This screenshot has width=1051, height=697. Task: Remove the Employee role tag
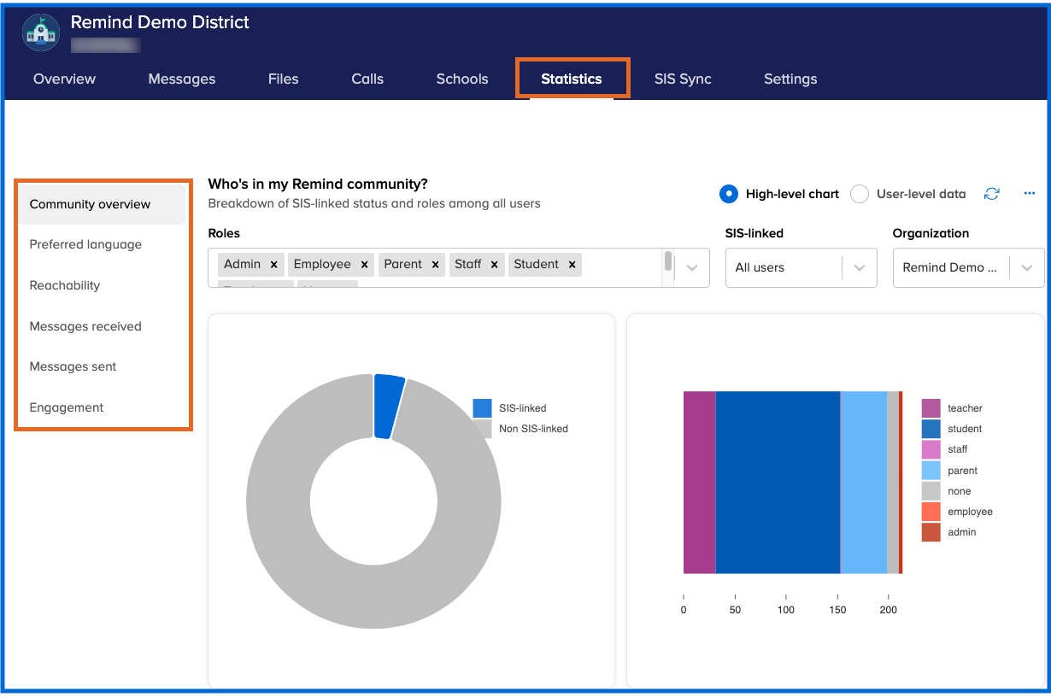point(365,265)
